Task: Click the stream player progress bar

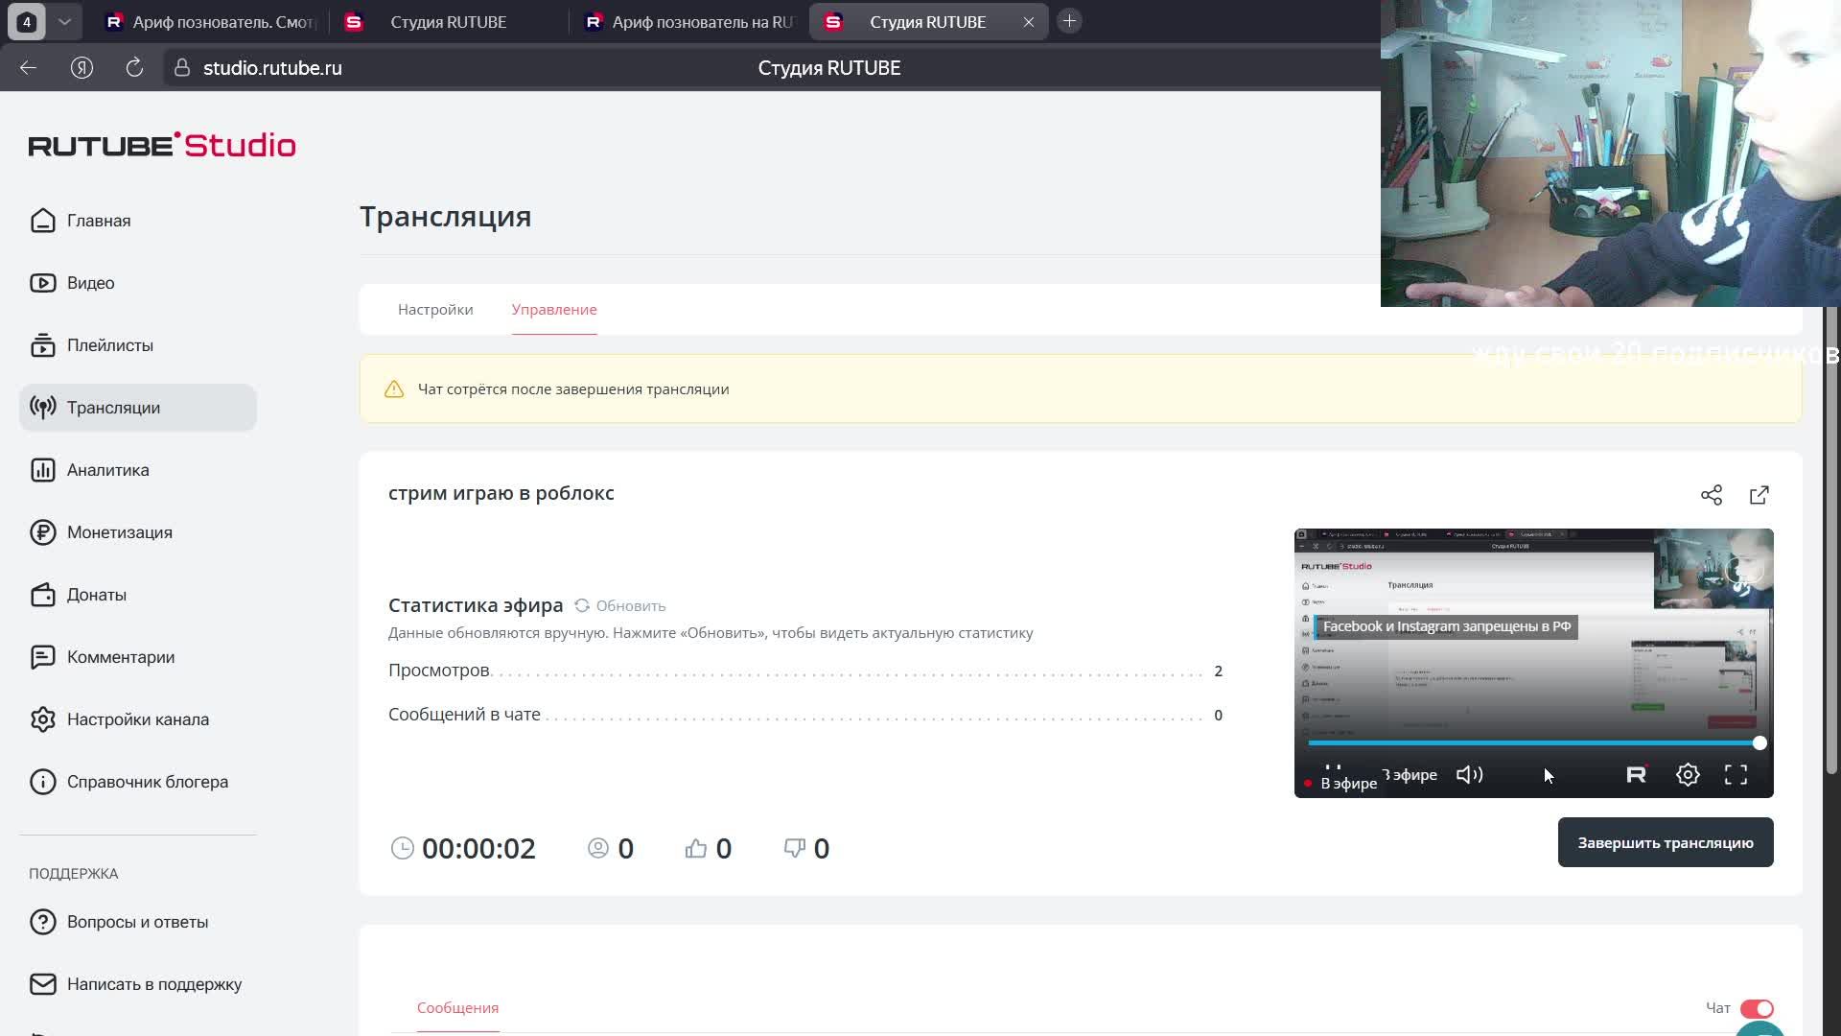Action: click(1532, 743)
